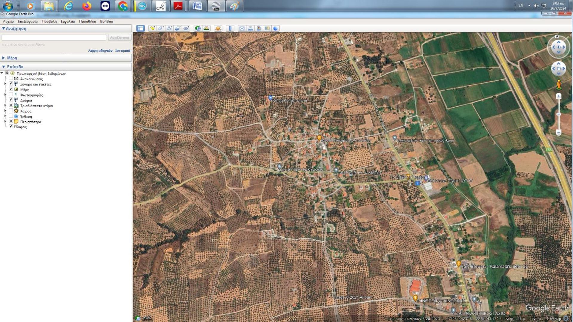This screenshot has height=322, width=573.
Task: Click the north N compass marker
Action: click(557, 36)
